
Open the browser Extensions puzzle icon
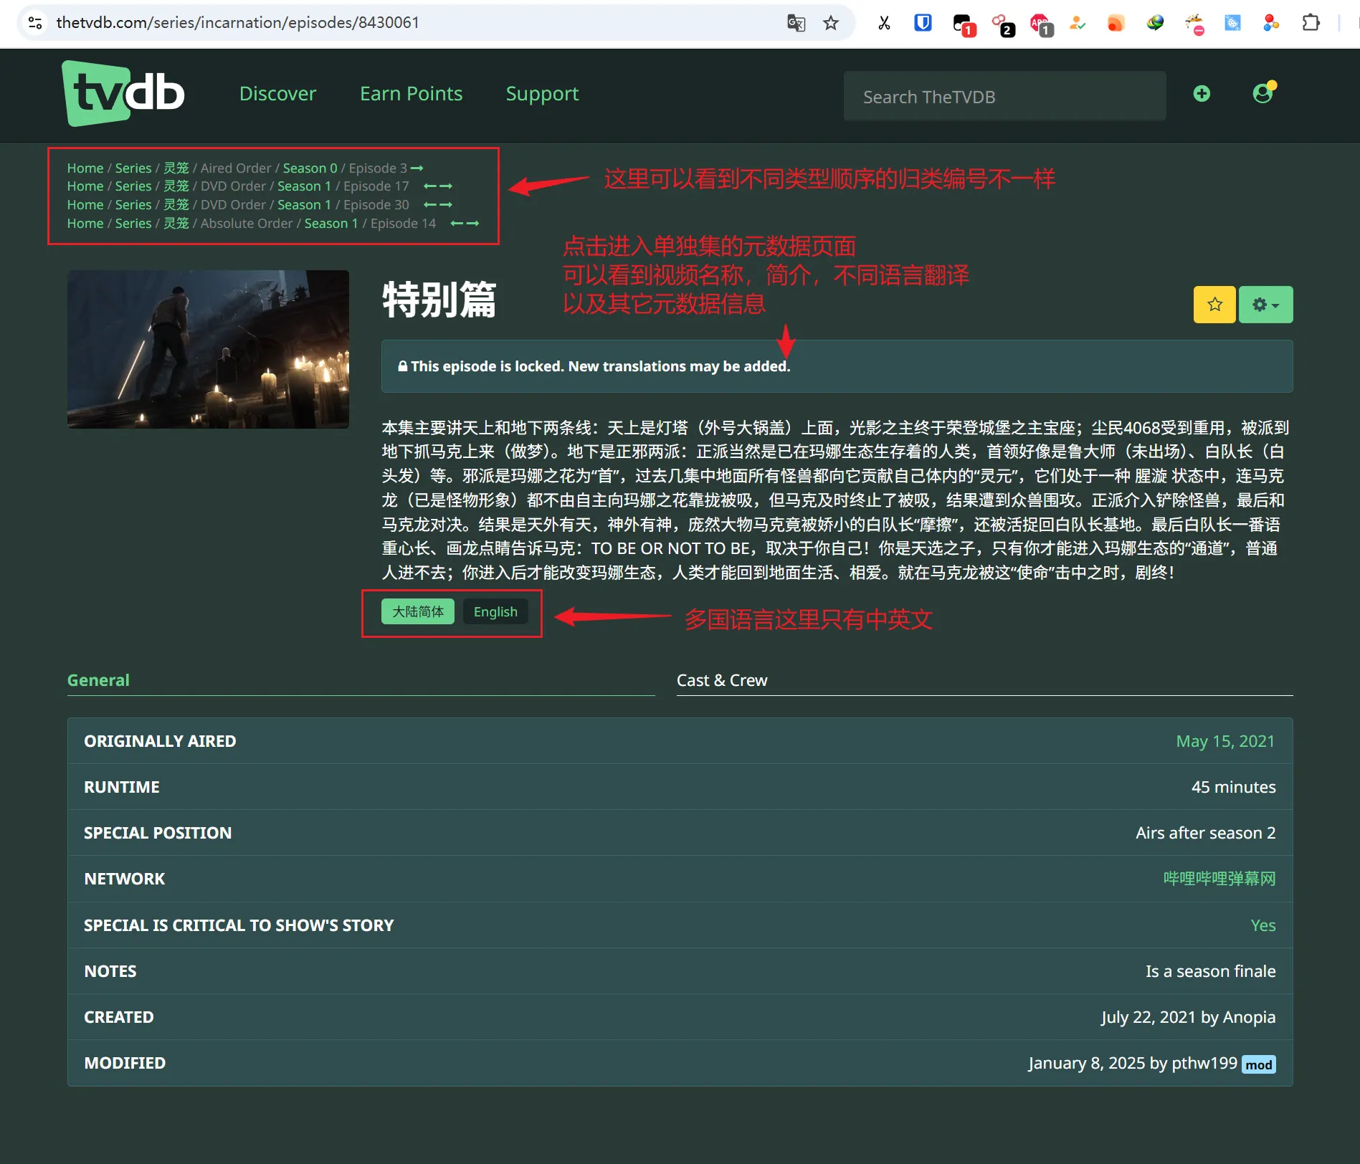tap(1311, 23)
